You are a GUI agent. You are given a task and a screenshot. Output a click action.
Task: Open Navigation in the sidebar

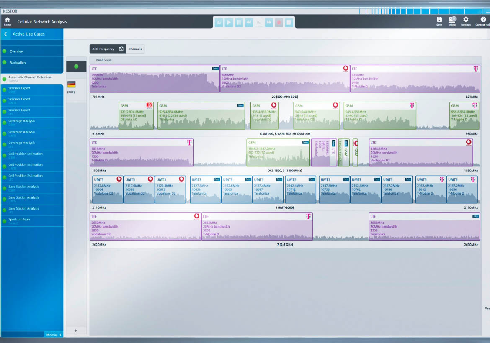18,63
